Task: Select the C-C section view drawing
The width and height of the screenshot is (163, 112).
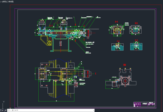Action: pos(118,47)
